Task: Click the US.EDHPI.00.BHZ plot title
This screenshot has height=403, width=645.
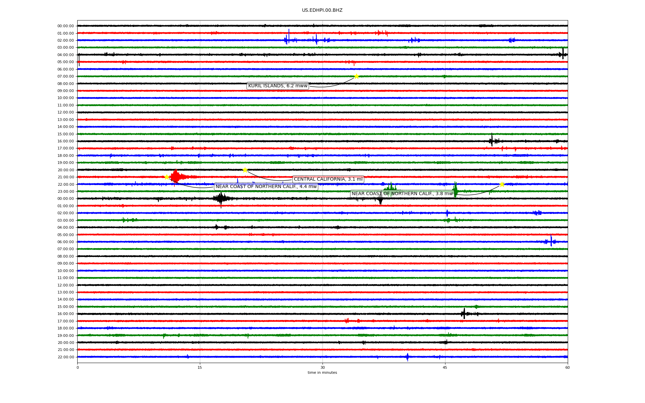Action: tap(322, 10)
